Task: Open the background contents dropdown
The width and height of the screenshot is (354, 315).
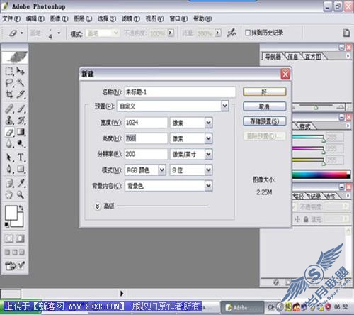Action: (x=208, y=186)
